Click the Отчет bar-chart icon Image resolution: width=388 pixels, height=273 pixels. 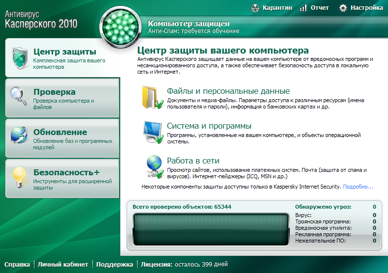point(303,8)
